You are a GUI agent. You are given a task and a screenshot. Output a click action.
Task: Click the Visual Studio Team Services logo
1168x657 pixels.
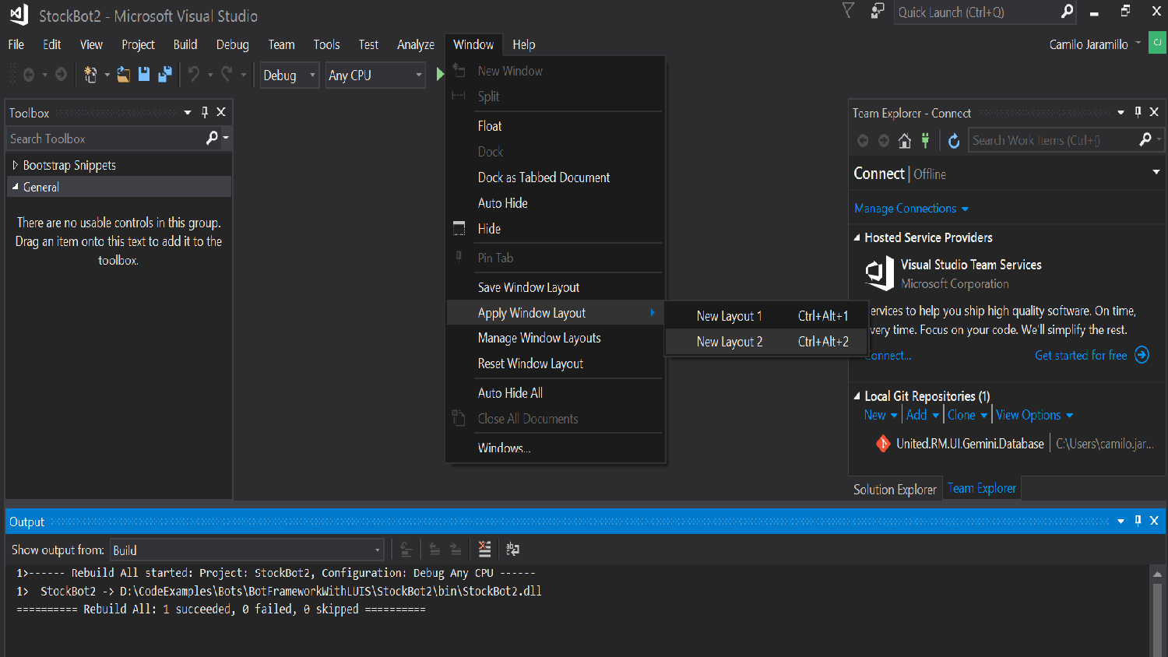[880, 273]
